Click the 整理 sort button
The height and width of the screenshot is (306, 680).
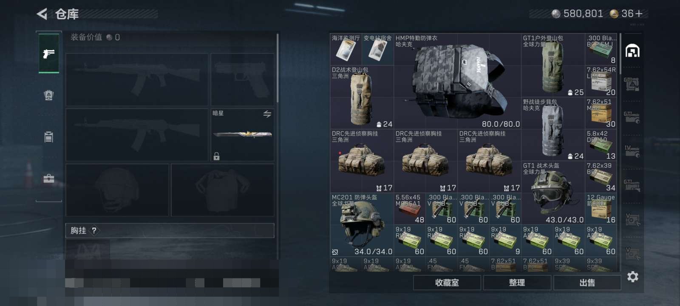(517, 283)
